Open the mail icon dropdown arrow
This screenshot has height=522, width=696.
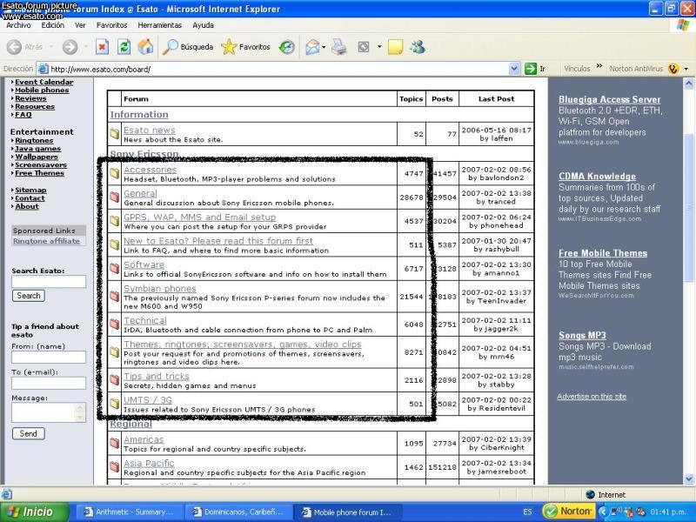pyautogui.click(x=324, y=47)
